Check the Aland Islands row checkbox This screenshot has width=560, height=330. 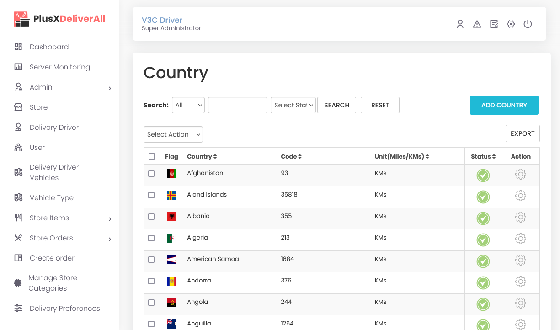(151, 195)
